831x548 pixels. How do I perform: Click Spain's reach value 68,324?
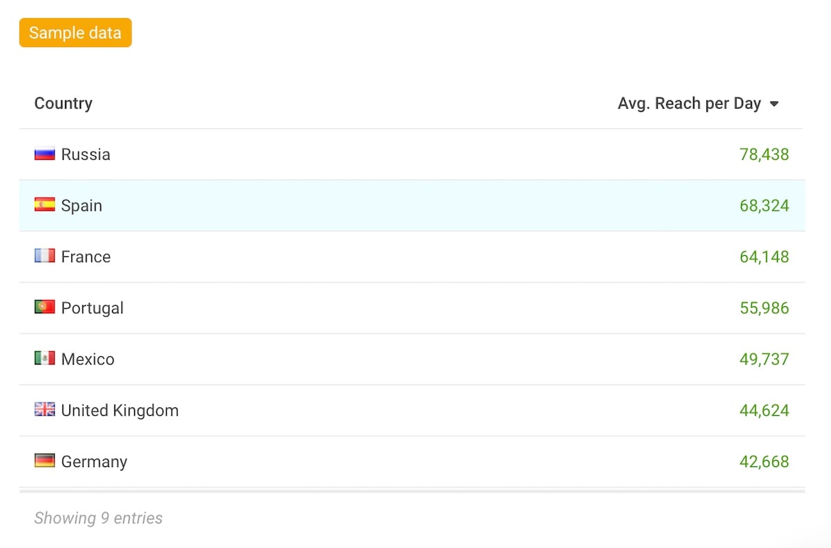tap(764, 206)
